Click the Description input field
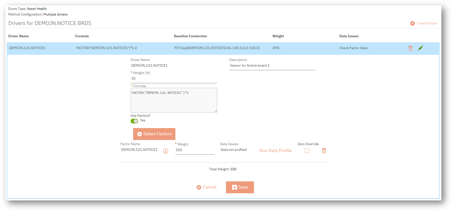The image size is (452, 211). click(272, 66)
